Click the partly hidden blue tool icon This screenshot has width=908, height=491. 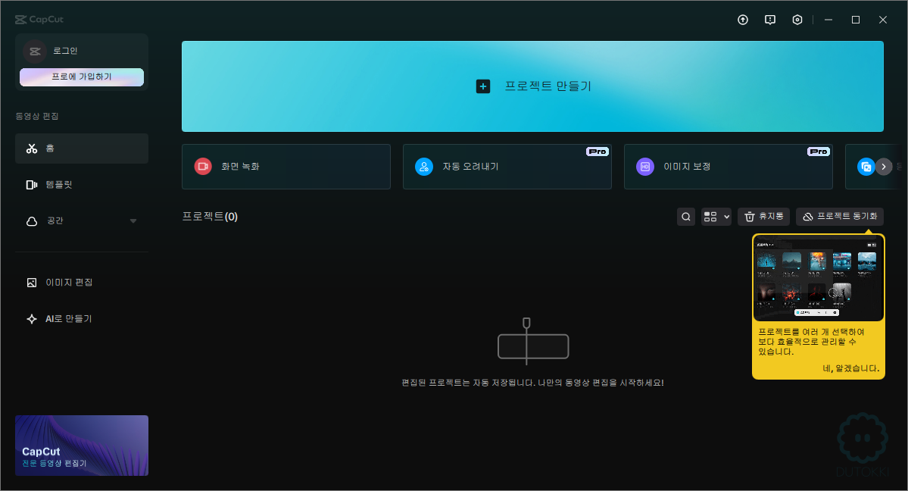click(865, 167)
